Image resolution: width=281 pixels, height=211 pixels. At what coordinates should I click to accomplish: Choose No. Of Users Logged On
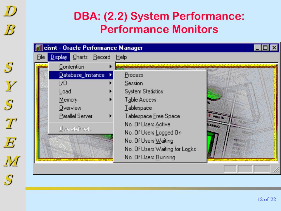160,133
